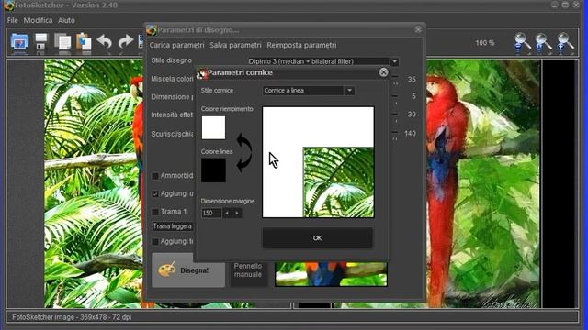Uncheck the Aggiungi una cornice checkbox
This screenshot has height=330, width=588.
[155, 193]
